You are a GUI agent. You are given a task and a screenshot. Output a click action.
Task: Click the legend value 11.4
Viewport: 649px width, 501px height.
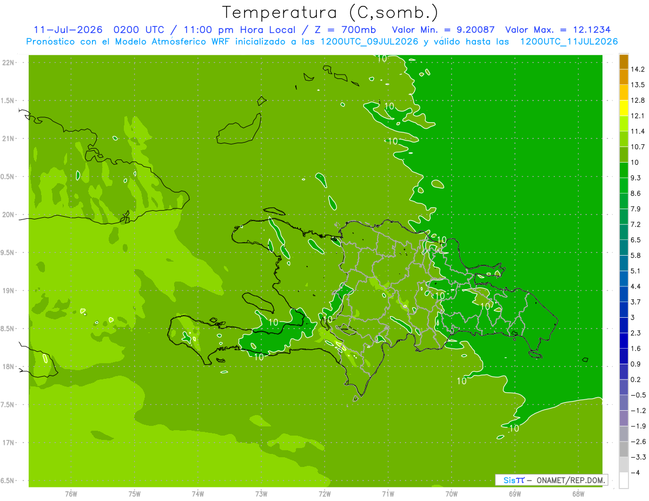[x=638, y=131]
